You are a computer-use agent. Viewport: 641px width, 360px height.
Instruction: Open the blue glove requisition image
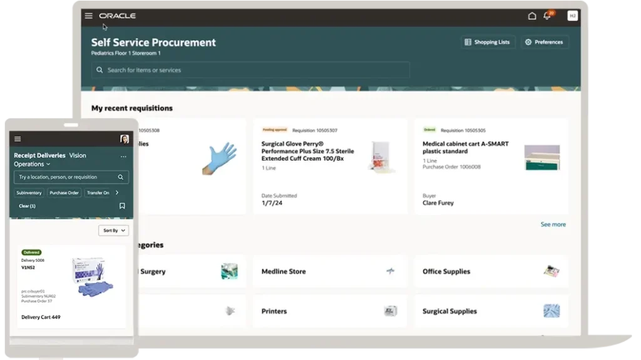220,158
